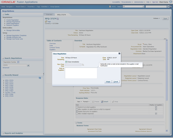Open Research Suppliers link
This screenshot has width=173, height=138.
(x=12, y=25)
